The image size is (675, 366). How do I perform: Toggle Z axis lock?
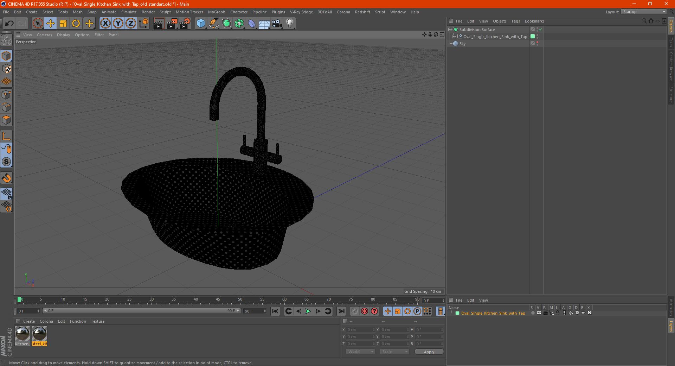pos(131,24)
